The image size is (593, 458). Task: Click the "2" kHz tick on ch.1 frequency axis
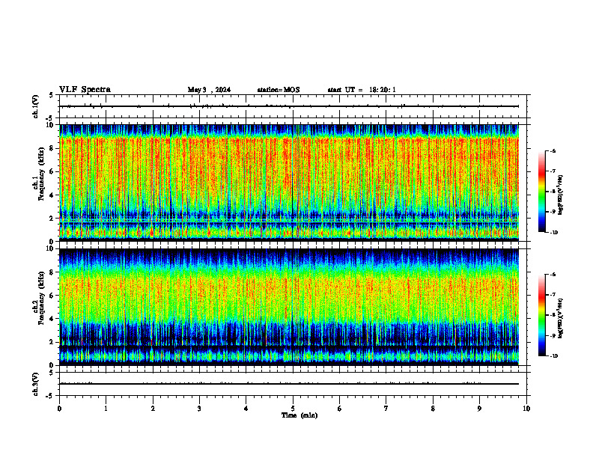[x=52, y=218]
